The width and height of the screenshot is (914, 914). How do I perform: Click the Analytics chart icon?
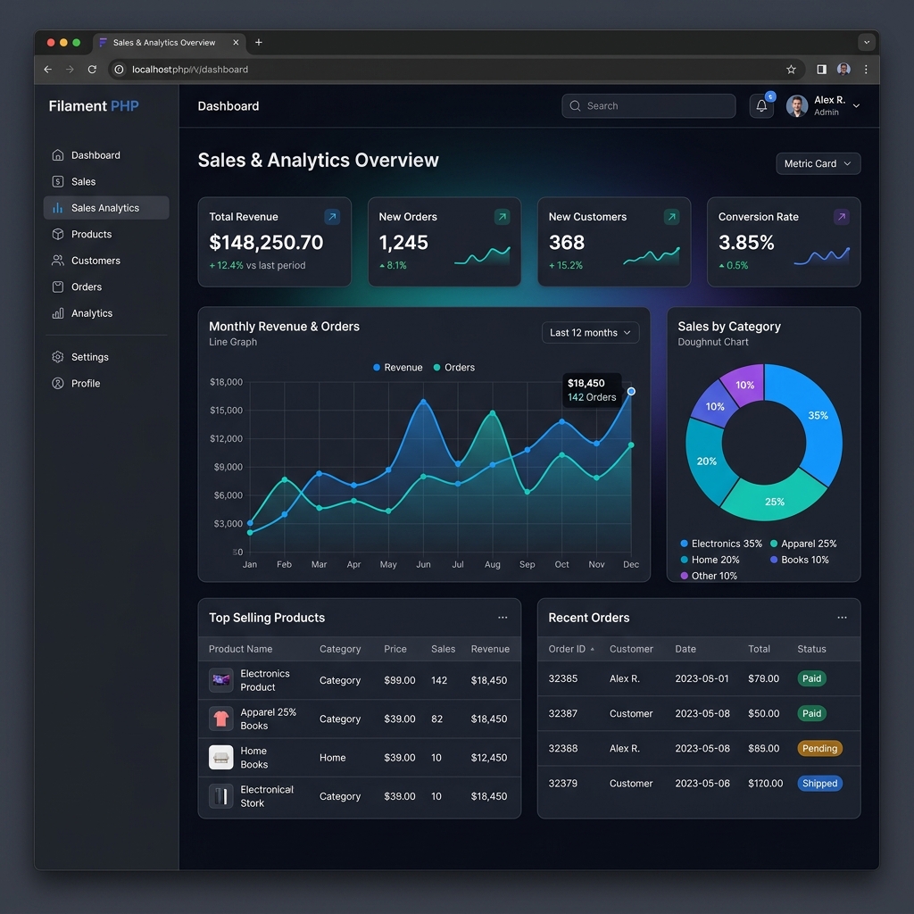pyautogui.click(x=56, y=312)
